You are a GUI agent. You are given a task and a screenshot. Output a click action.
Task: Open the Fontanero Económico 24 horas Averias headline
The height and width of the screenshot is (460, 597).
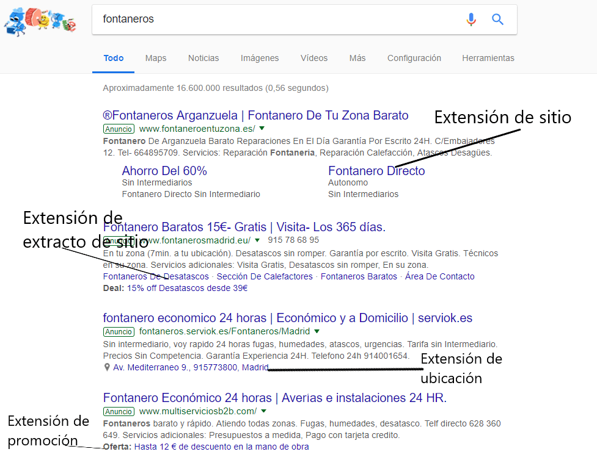[274, 398]
